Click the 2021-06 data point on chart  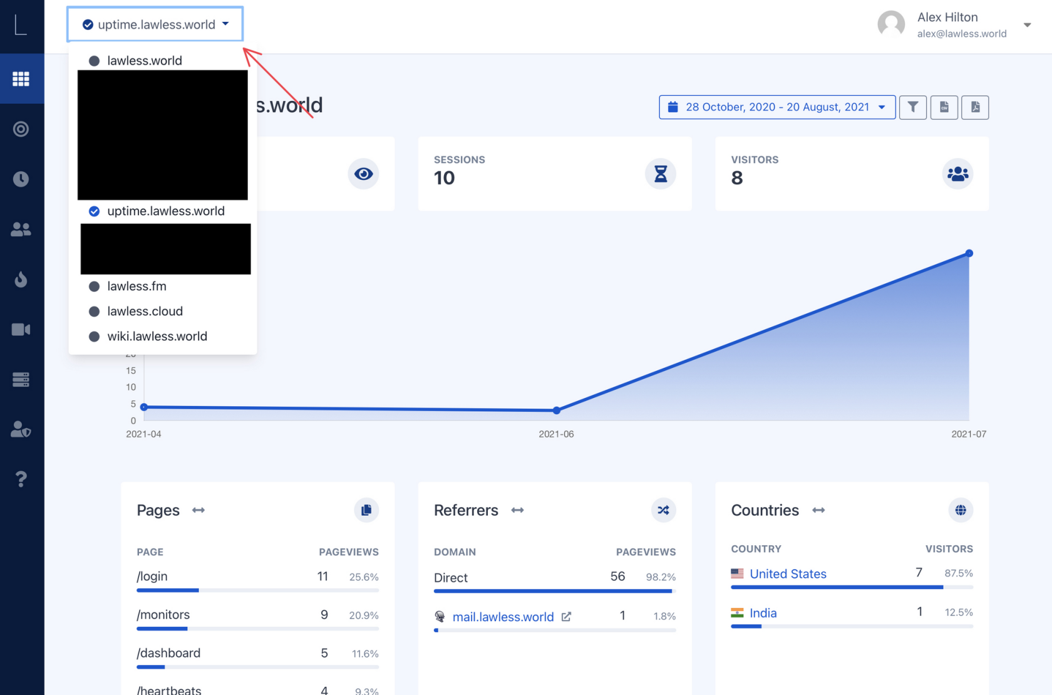(556, 410)
